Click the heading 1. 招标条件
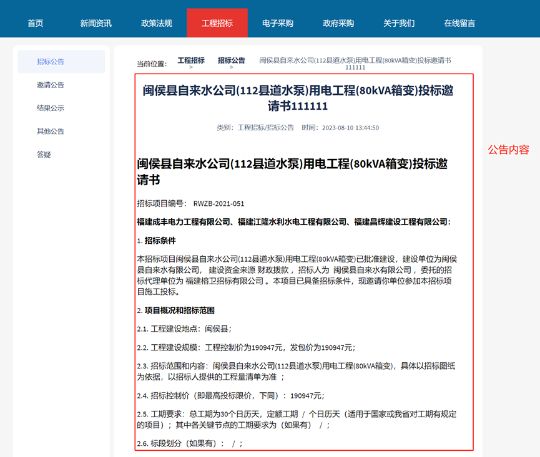The width and height of the screenshot is (540, 457). coord(156,241)
